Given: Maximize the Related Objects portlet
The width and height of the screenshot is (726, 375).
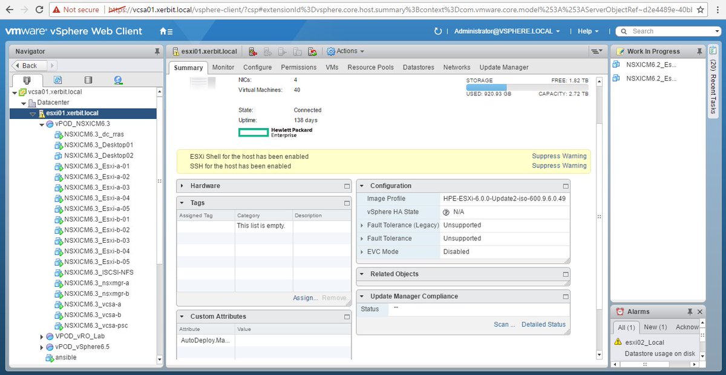Looking at the screenshot, I should click(x=566, y=274).
